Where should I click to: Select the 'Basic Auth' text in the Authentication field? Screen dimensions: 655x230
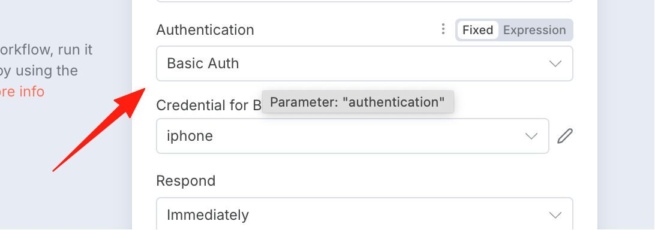[x=203, y=63]
